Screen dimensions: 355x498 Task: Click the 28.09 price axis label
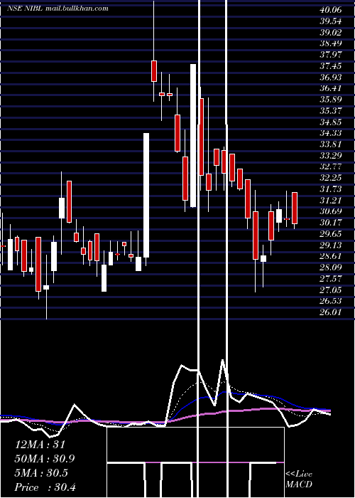331,267
